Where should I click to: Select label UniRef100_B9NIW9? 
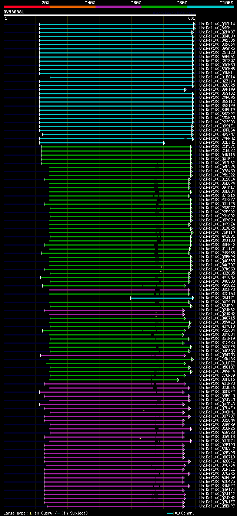coord(217,89)
